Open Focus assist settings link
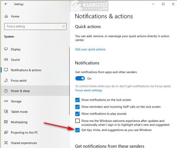The image size is (177, 148). click(89, 90)
